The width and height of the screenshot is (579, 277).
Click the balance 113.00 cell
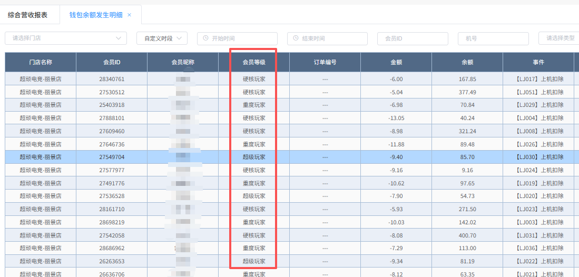coord(467,248)
